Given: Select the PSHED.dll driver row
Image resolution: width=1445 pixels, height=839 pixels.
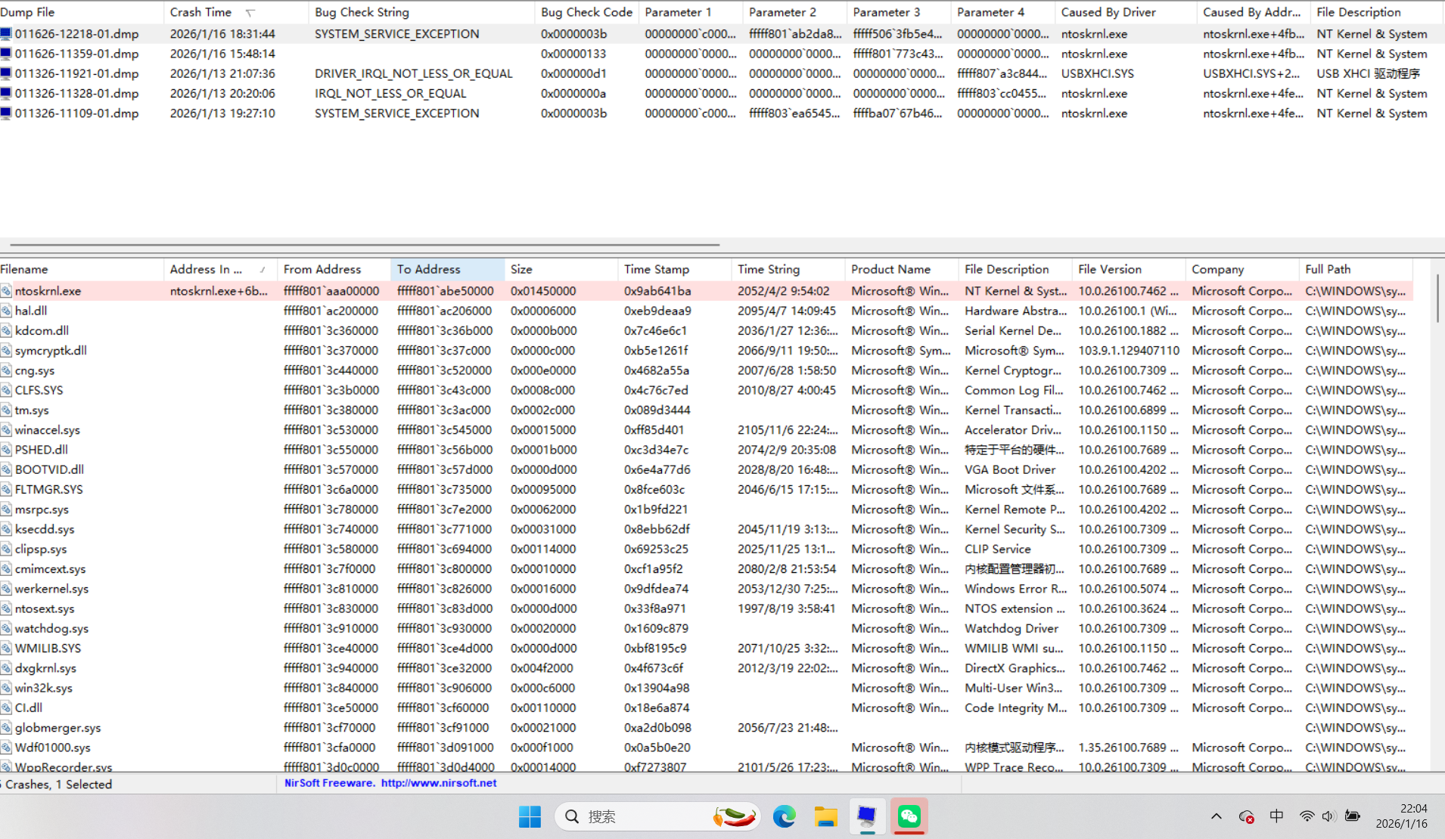Looking at the screenshot, I should point(706,450).
